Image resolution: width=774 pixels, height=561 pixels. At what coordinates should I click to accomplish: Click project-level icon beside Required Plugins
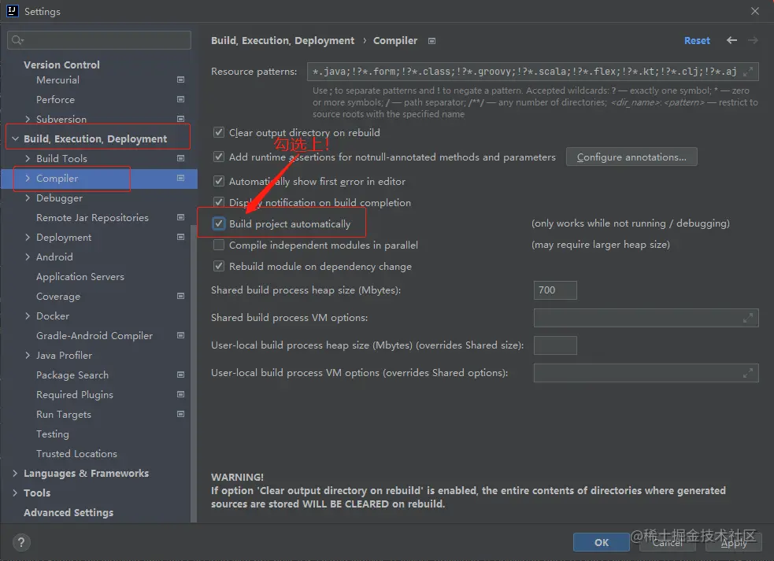coord(180,395)
